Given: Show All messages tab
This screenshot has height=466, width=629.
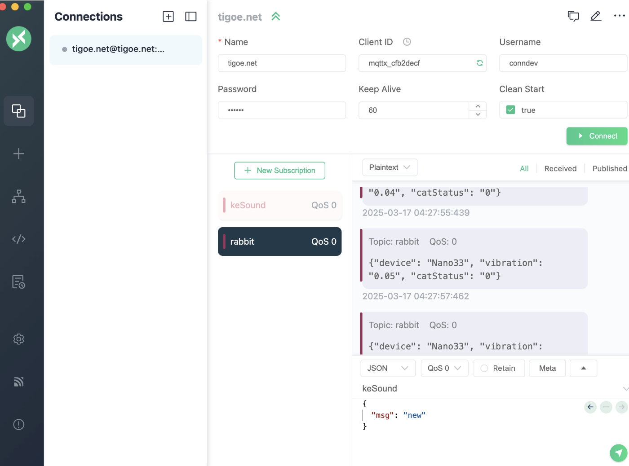Looking at the screenshot, I should pyautogui.click(x=524, y=168).
